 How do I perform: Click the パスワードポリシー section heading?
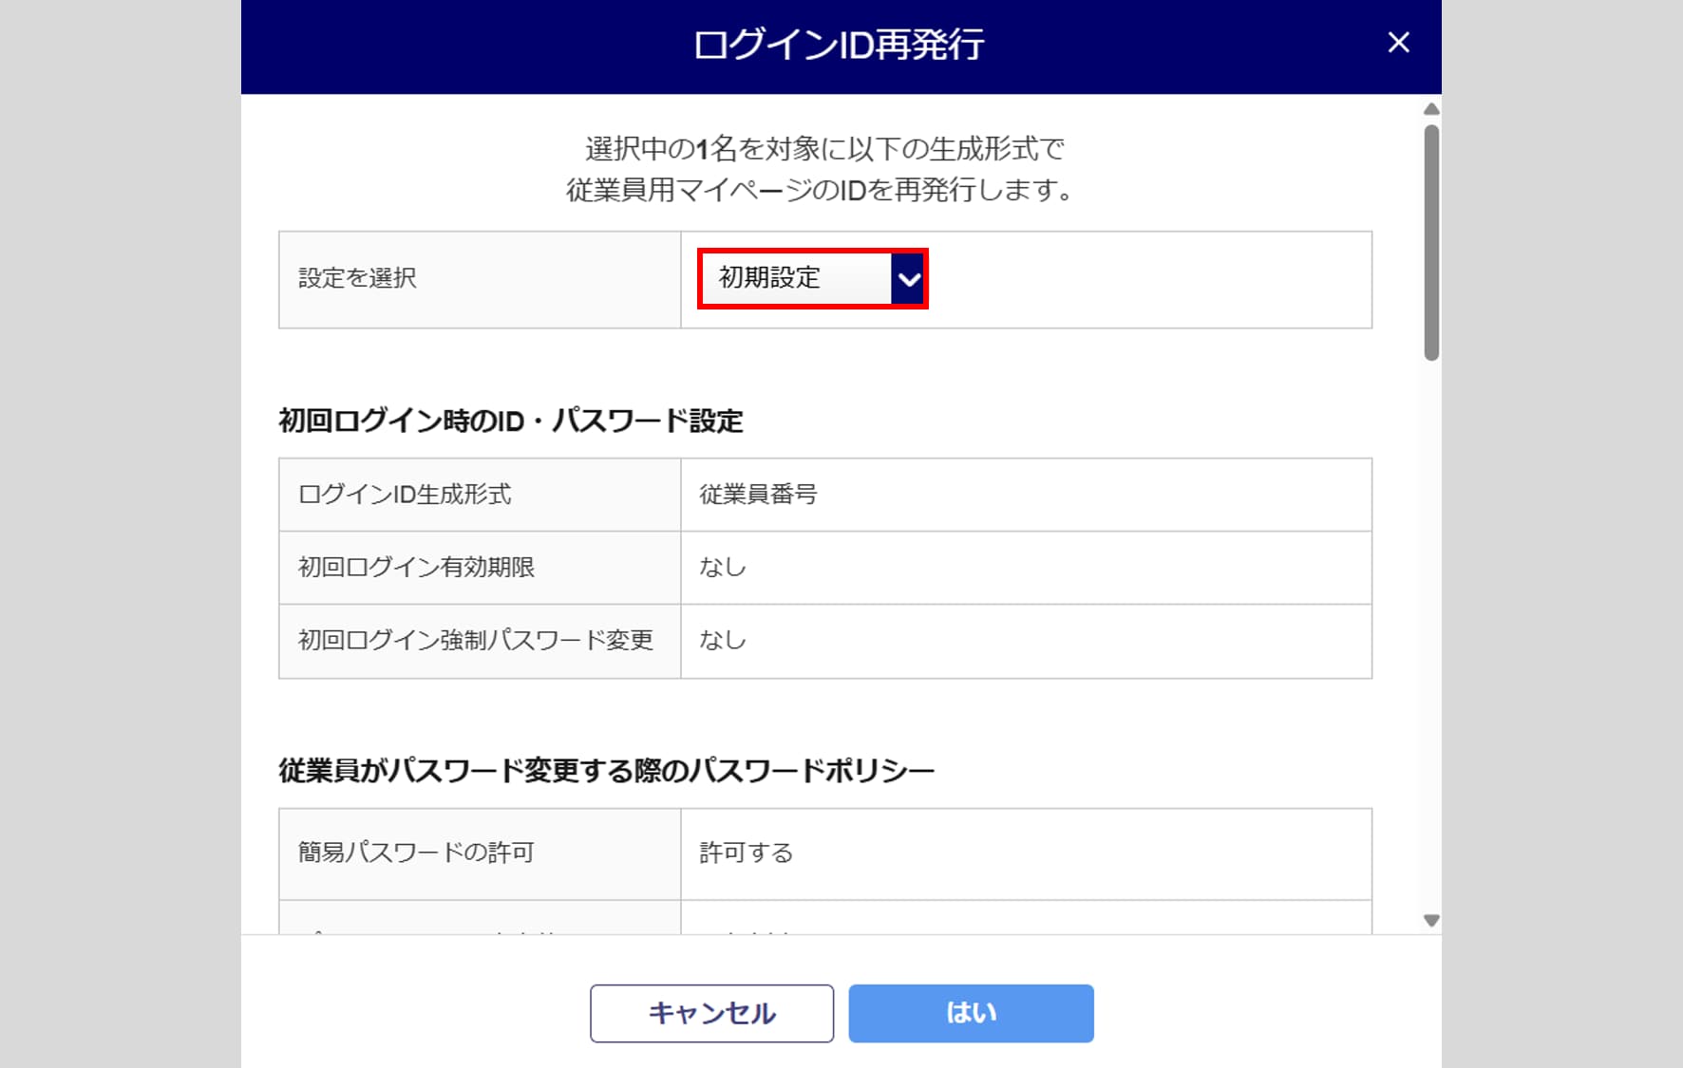(606, 770)
